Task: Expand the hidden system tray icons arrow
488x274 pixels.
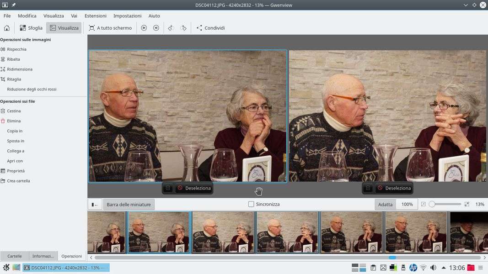Action: click(443, 268)
